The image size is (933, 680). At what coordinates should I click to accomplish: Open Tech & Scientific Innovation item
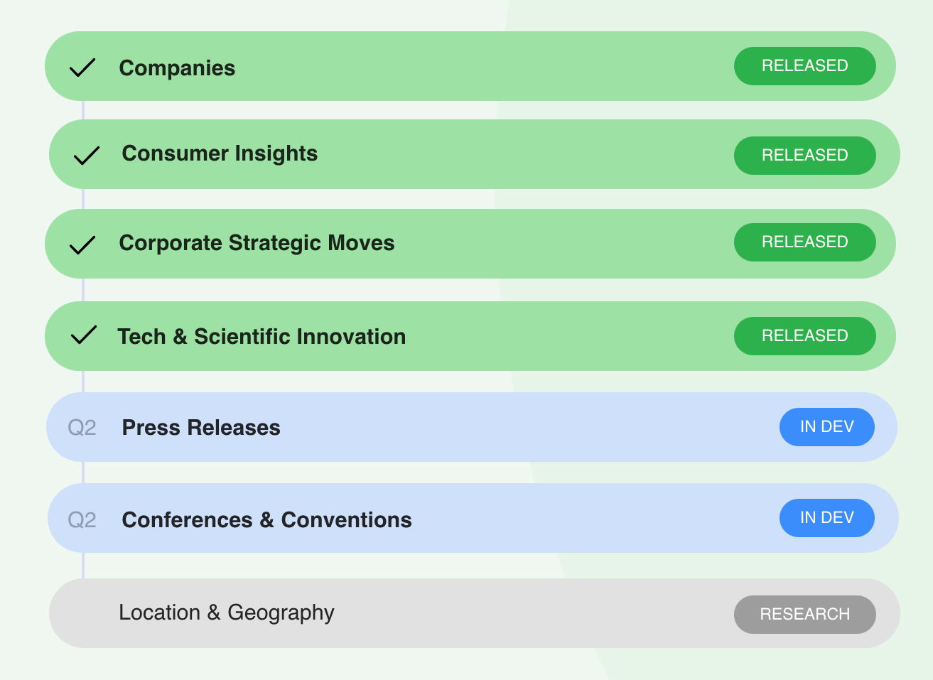[470, 336]
